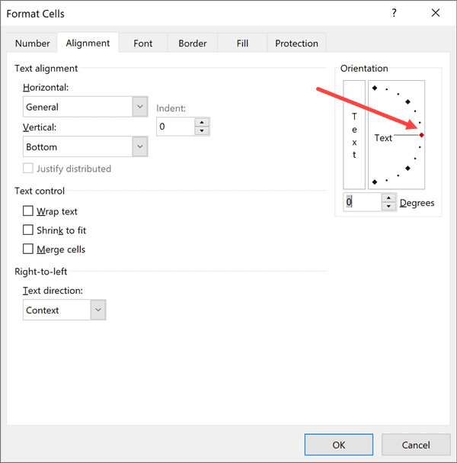Viewport: 457px width, 463px height.
Task: Switch to the Font tab
Action: (x=143, y=43)
